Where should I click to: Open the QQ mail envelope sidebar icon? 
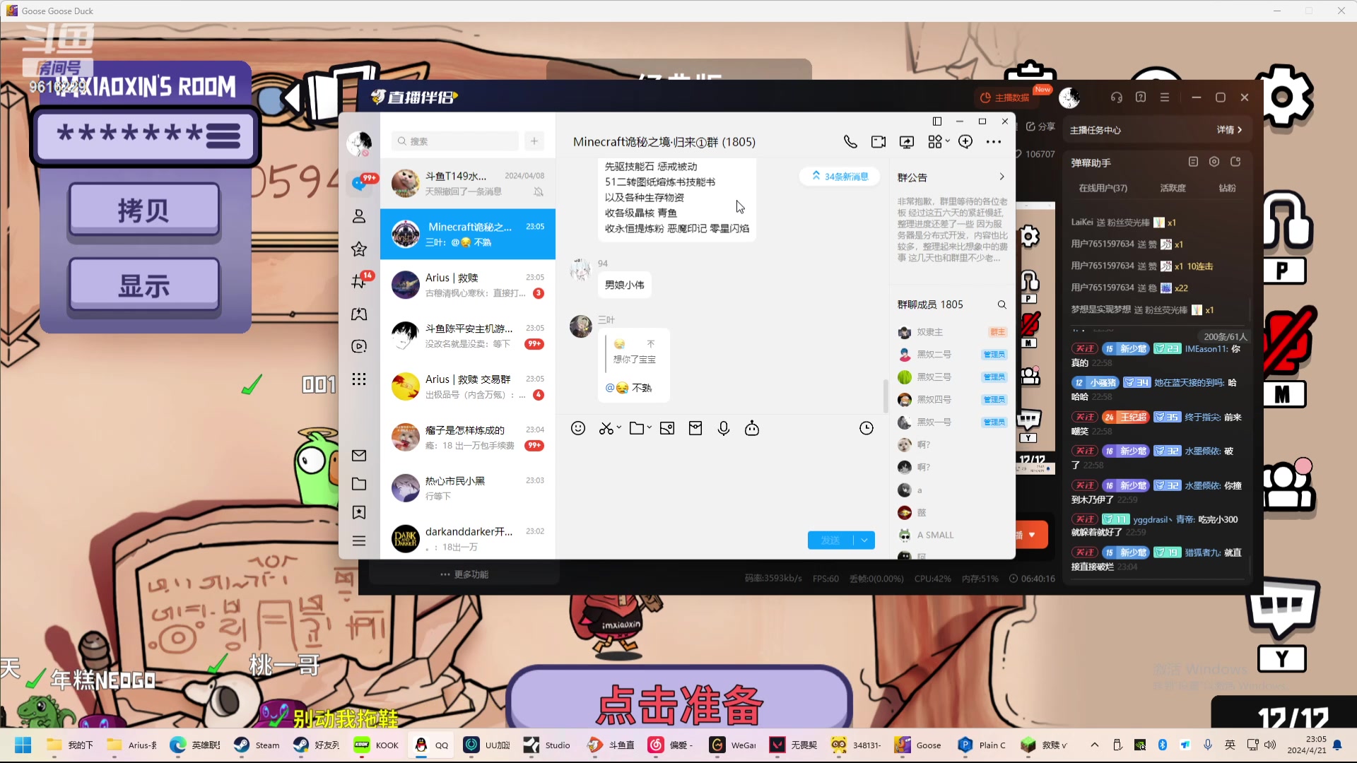(x=359, y=456)
